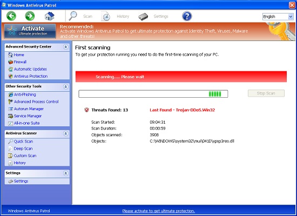Open the Settings toolbar label

coord(161,16)
